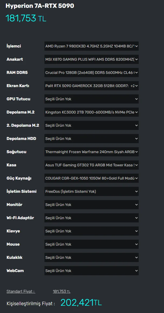Image resolution: width=164 pixels, height=313 pixels.
Task: Change the Ekran Kartı graphics card
Action: pos(91,86)
